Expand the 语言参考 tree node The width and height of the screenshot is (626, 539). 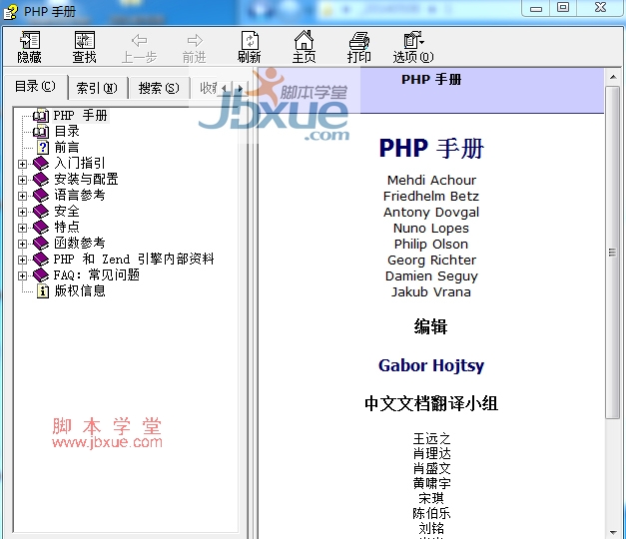[x=22, y=196]
